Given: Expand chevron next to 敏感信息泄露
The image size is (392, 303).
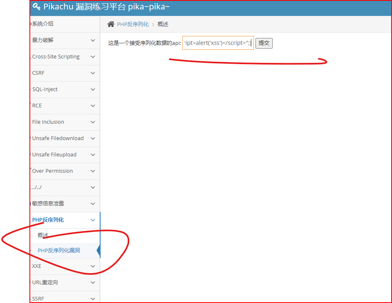Looking at the screenshot, I should 93,204.
